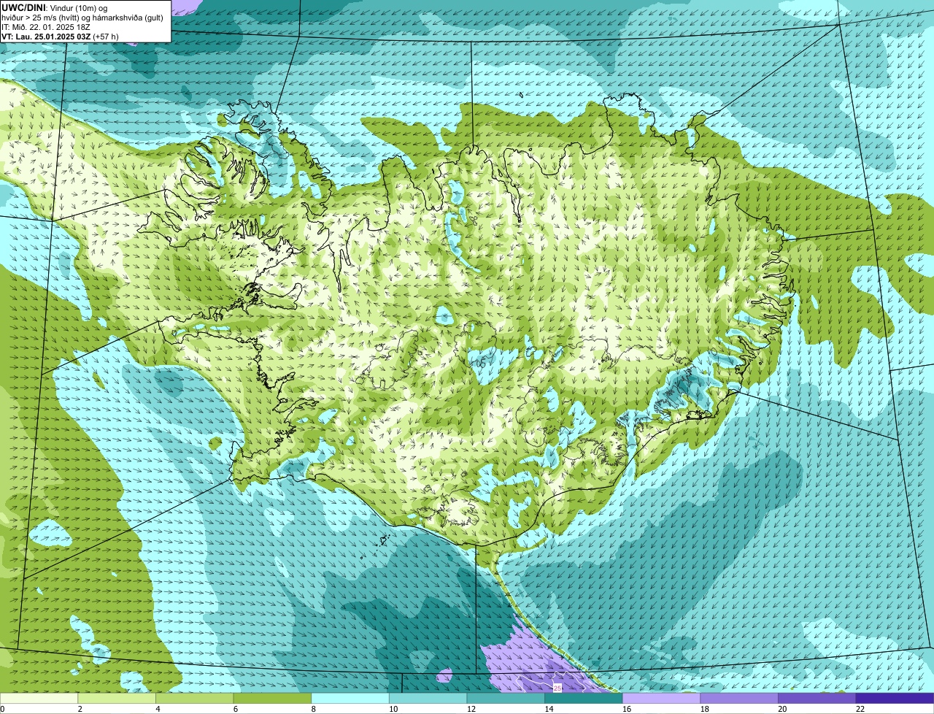The image size is (934, 714).
Task: Click the 'VT: Lau. 25.01.2025 03Z (+57 h)' line
Action: 60,36
